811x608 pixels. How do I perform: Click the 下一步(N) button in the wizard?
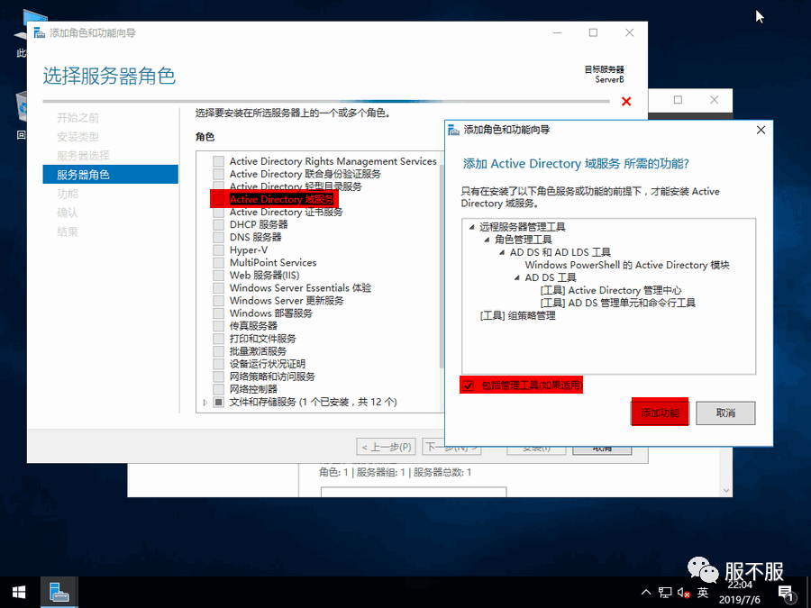pyautogui.click(x=451, y=447)
